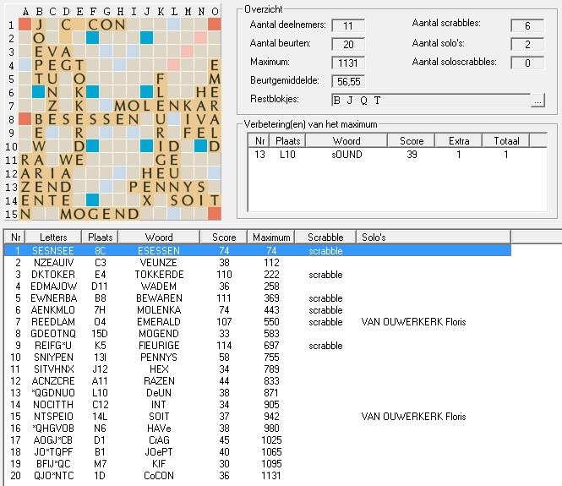562x486 pixels.
Task: Select move row 10 PENNYS
Action: tap(258, 357)
